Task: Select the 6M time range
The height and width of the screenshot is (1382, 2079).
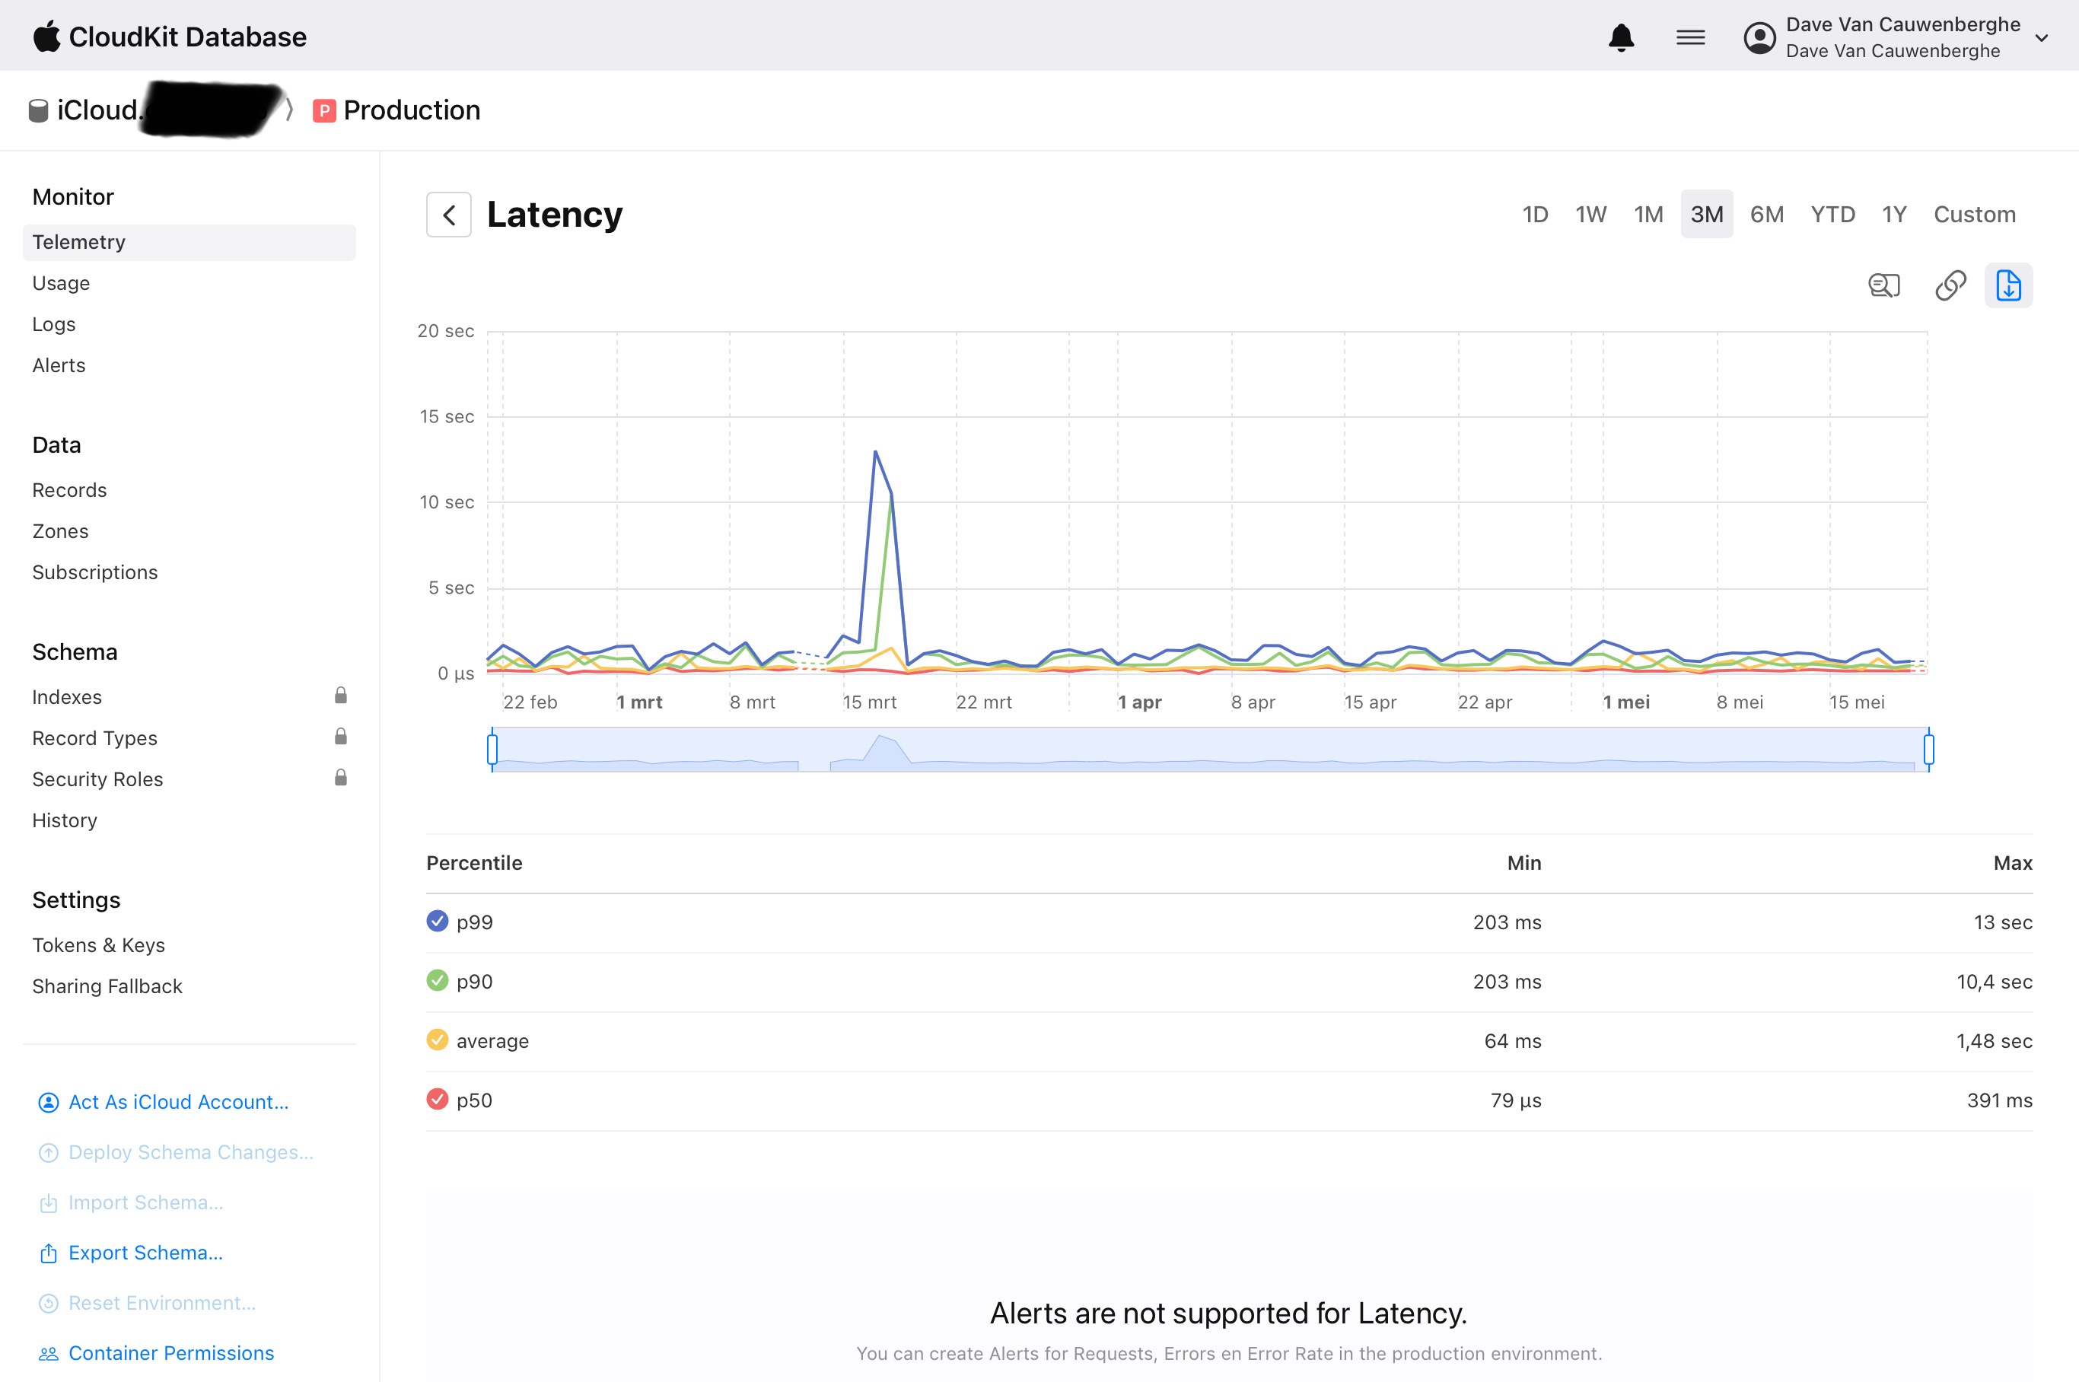Action: [1766, 214]
